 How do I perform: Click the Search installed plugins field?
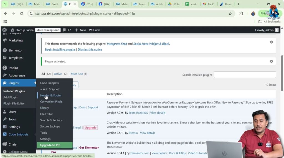coord(245,75)
